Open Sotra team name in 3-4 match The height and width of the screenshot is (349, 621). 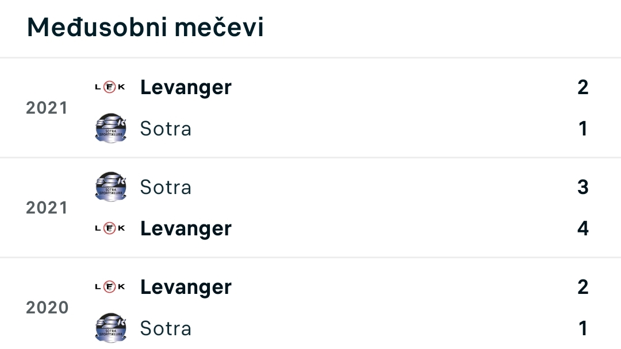click(166, 187)
